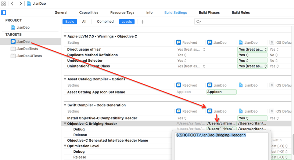
Task: Click JianDao target column icon in LLVM section
Action: pyautogui.click(x=209, y=42)
